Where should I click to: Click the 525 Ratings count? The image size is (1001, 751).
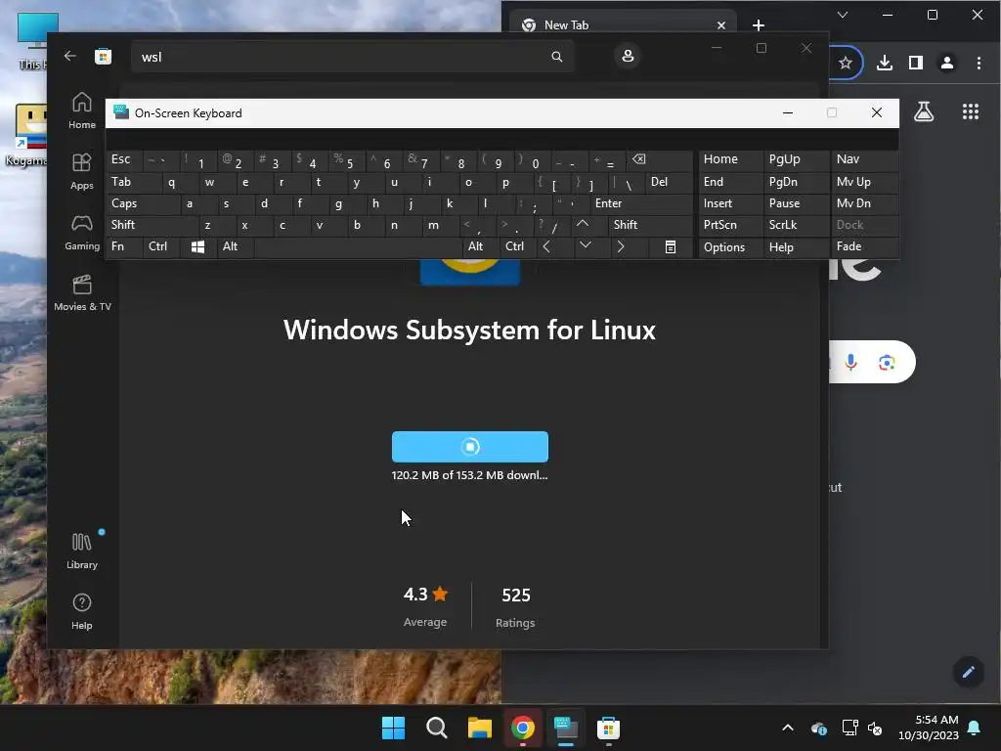tap(515, 606)
